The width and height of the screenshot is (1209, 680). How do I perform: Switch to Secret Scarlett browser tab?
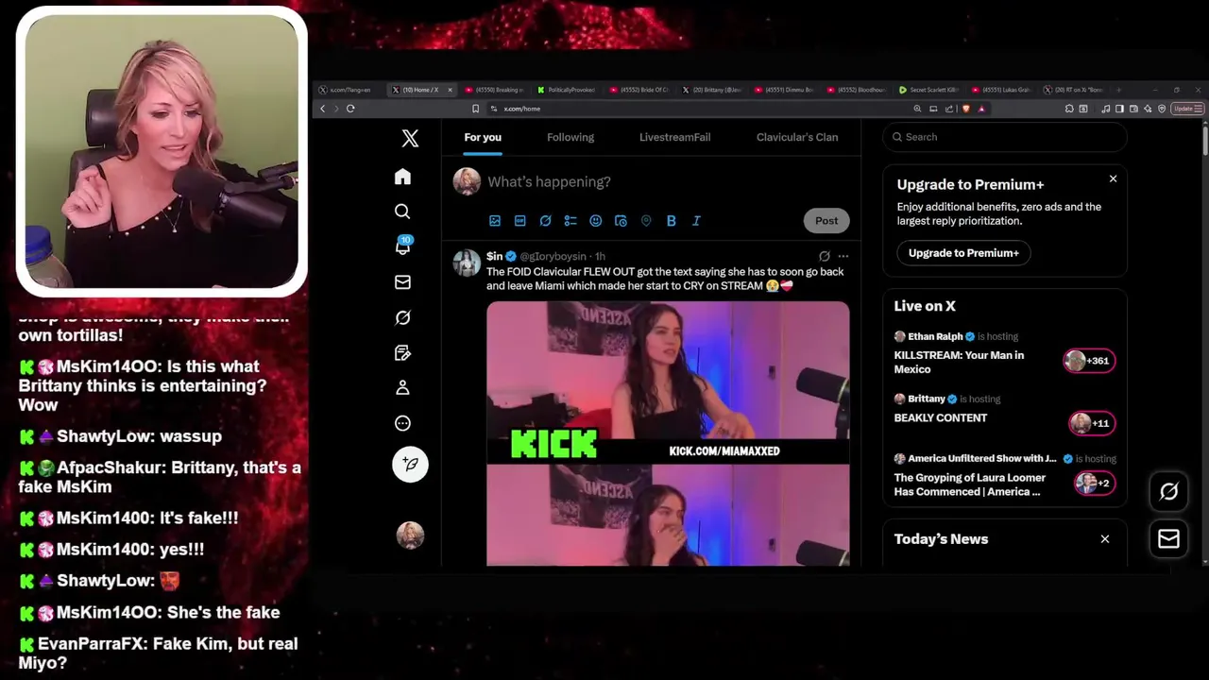[928, 90]
